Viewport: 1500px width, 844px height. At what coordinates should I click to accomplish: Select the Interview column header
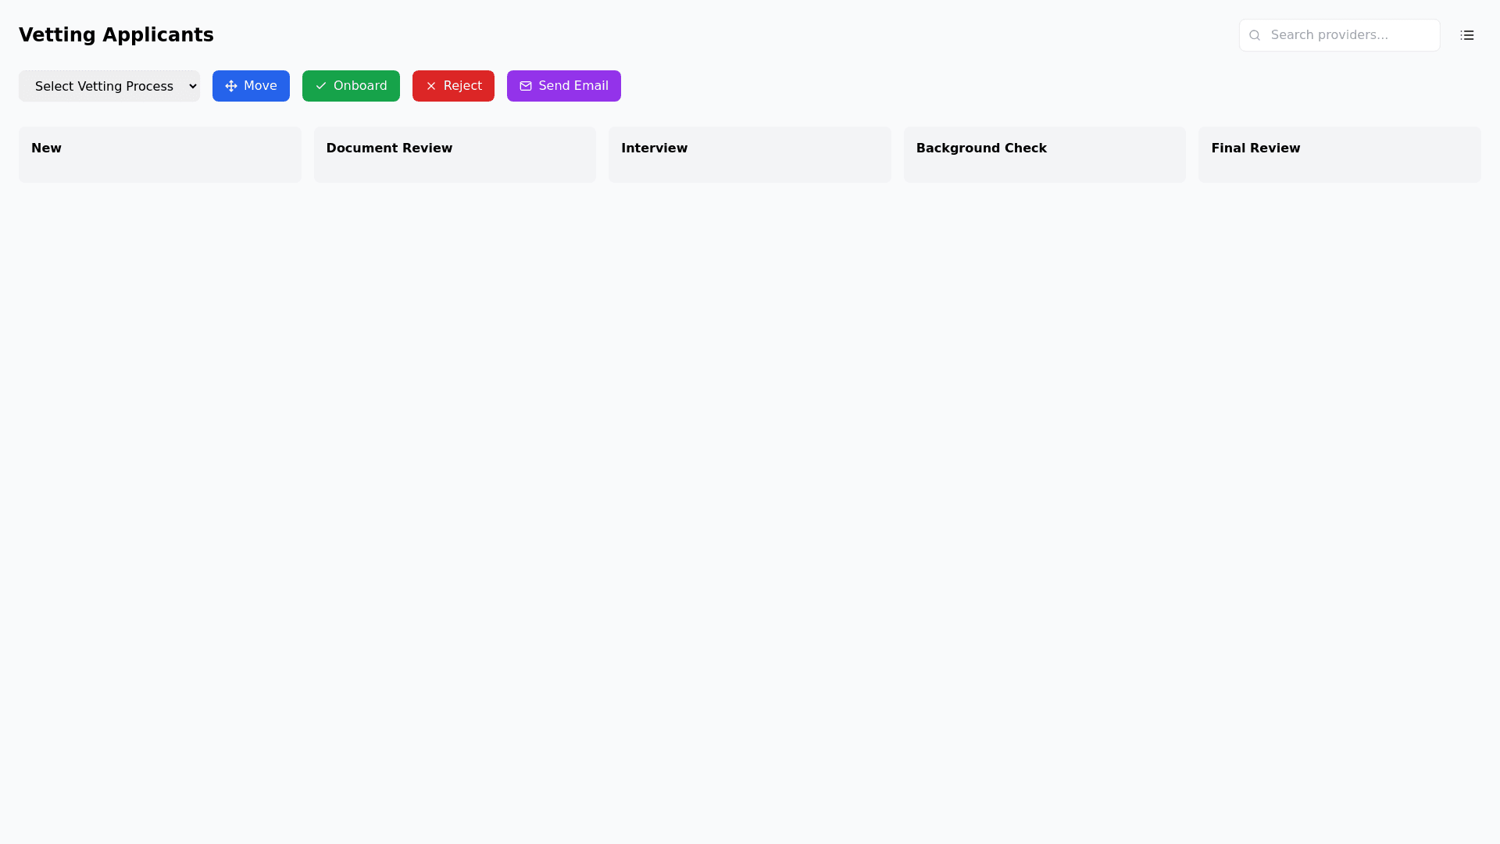click(654, 148)
